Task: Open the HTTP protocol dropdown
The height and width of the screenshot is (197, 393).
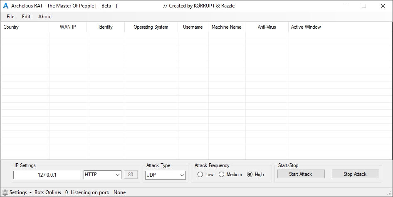Action: coord(102,175)
